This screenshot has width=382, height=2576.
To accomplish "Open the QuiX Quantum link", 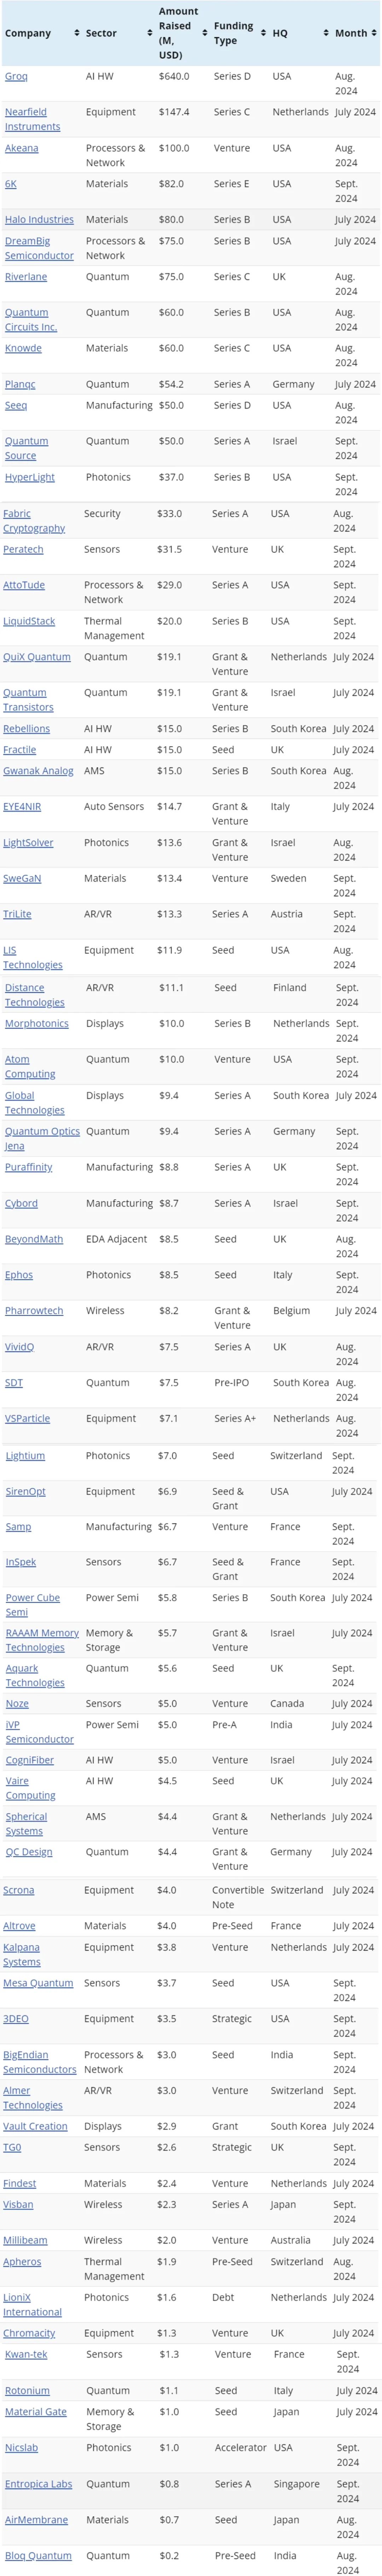I will point(37,657).
